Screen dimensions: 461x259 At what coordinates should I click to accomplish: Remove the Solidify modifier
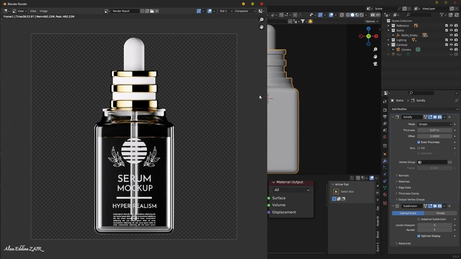click(x=450, y=117)
